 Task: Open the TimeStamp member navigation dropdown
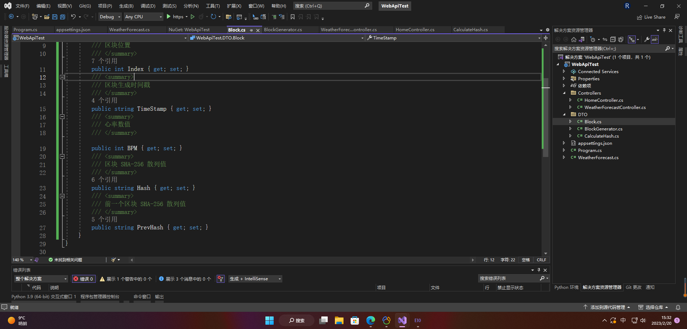(453, 38)
